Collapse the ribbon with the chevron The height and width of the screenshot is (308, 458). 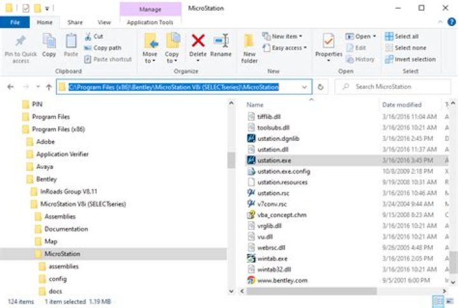click(440, 22)
